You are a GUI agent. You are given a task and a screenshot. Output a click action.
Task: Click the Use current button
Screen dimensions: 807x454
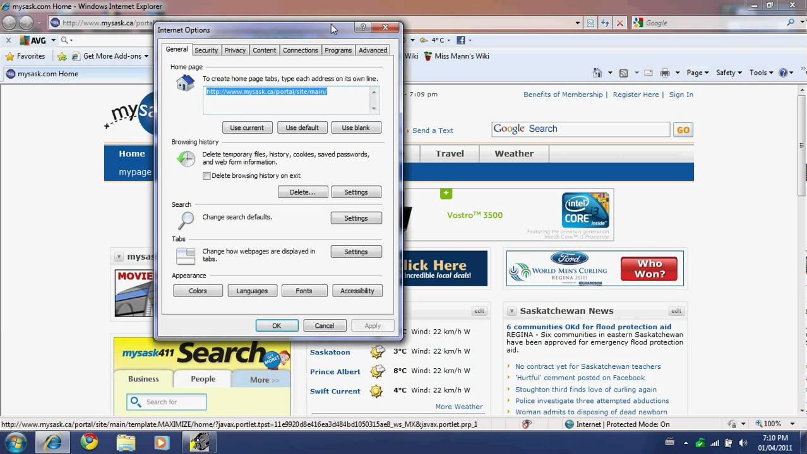[247, 127]
